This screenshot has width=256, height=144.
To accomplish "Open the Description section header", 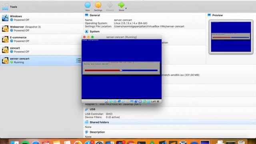I will coord(97,132).
